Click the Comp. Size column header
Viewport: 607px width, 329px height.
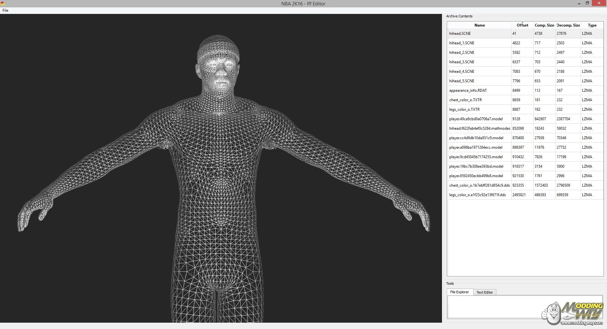coord(544,25)
